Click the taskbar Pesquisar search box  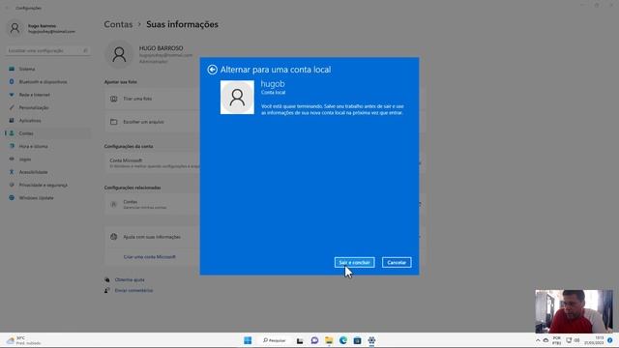coord(274,340)
